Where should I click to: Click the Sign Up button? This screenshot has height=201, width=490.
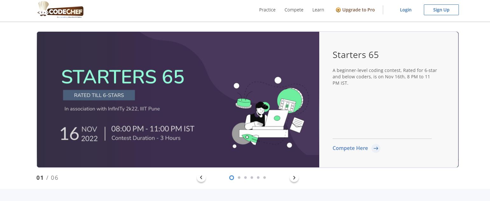(x=441, y=10)
